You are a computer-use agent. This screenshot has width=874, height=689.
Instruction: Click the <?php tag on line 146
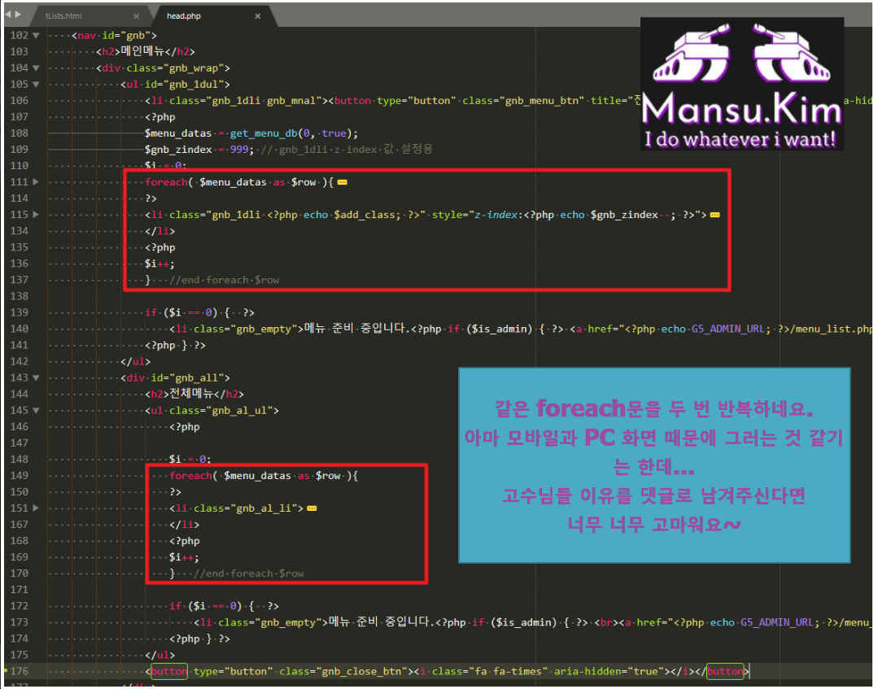(185, 426)
